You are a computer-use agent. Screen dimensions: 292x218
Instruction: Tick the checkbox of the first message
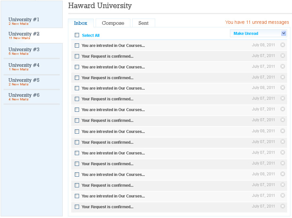pos(77,46)
